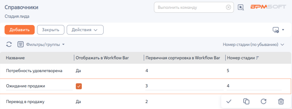Edit the Ожидание продажи name field

(x=39, y=86)
